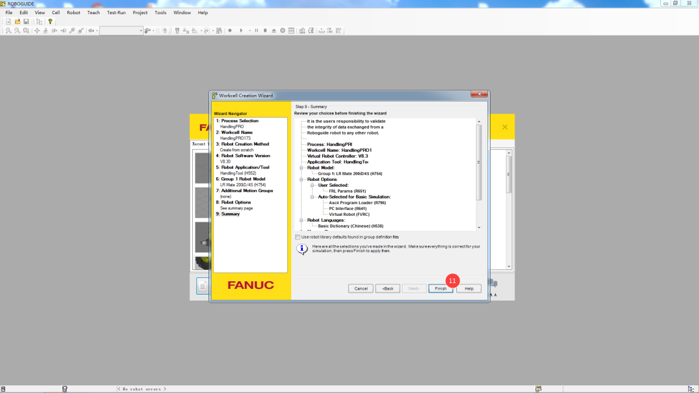The width and height of the screenshot is (699, 393).
Task: Click the Zoom Out magnifier icon
Action: point(17,31)
